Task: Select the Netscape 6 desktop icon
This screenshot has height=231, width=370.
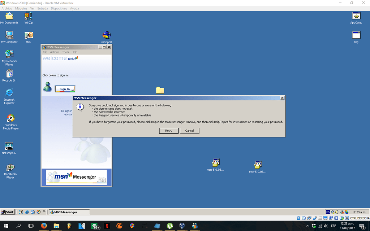Action: click(x=9, y=148)
